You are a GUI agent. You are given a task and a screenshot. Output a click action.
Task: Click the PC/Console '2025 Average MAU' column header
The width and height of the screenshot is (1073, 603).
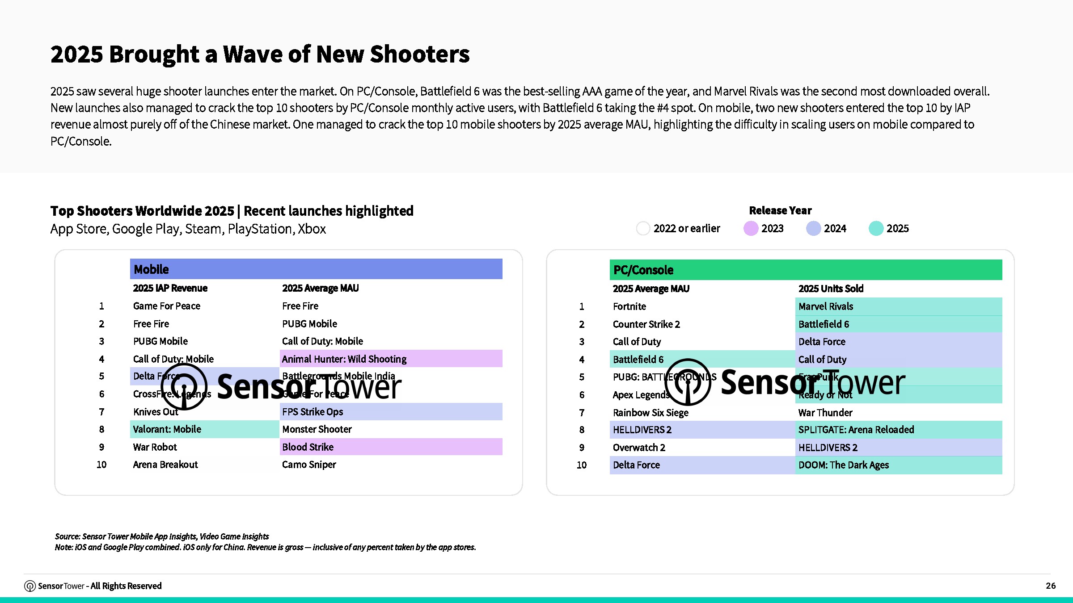[x=651, y=289]
